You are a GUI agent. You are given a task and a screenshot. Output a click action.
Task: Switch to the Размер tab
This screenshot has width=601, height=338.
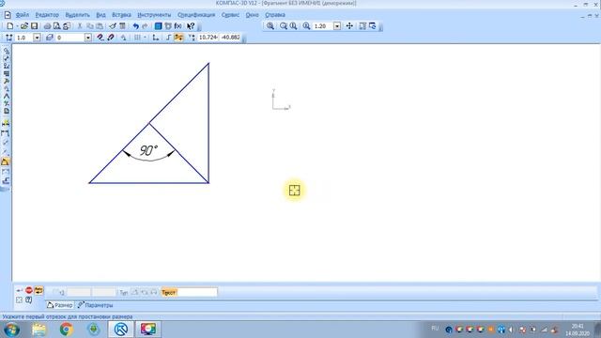(x=59, y=305)
